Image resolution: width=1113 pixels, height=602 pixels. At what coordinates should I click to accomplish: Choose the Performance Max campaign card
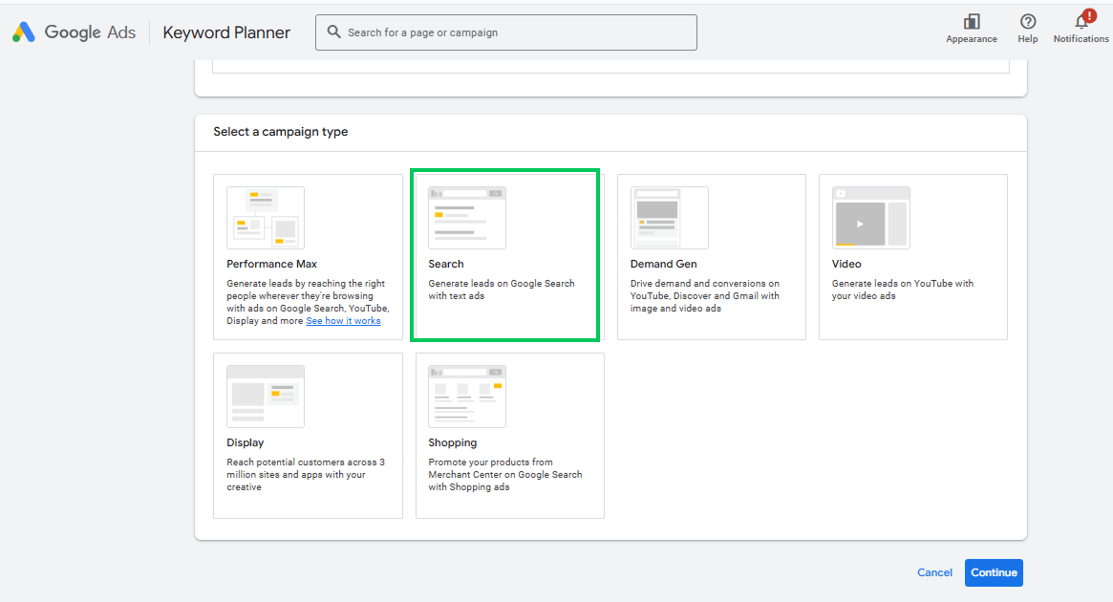pos(308,257)
